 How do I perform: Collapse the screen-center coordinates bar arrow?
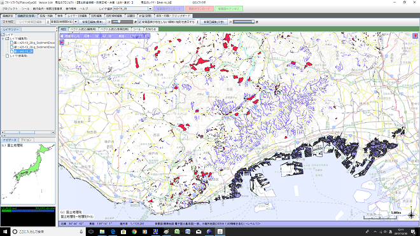(62, 36)
